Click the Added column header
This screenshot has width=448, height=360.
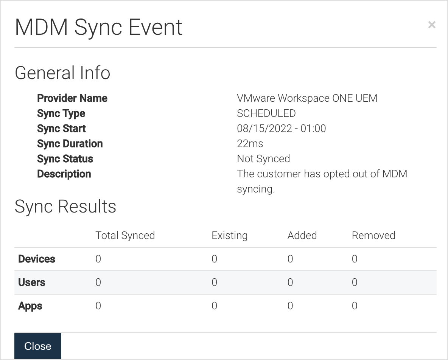[x=302, y=235]
